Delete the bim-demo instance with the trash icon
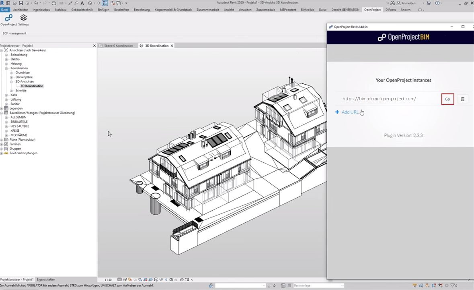The image size is (474, 290). tap(462, 99)
